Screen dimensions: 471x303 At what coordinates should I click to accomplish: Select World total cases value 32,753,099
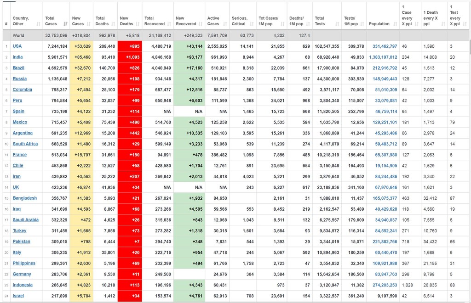tap(56, 35)
